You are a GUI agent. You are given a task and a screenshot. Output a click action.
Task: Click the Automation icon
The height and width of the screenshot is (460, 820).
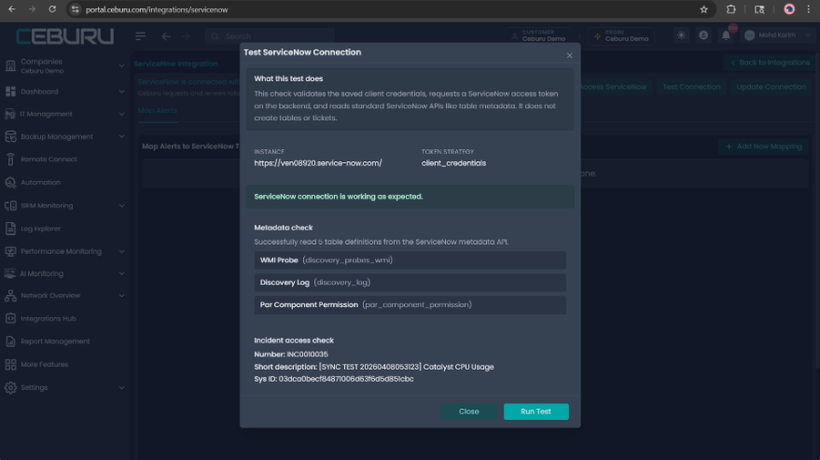coord(10,183)
